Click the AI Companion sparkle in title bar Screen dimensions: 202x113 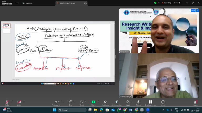point(159,3)
